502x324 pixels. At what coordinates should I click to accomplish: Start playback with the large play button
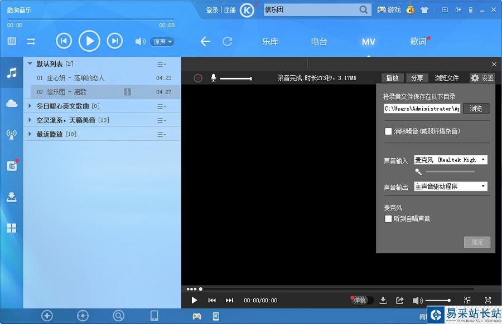click(x=89, y=41)
